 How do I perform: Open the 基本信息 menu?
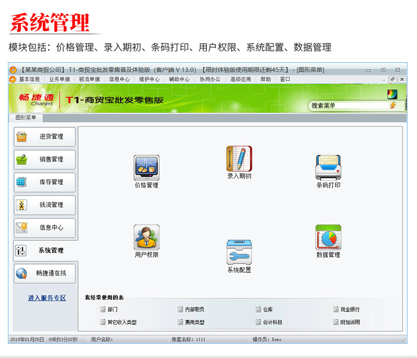(29, 79)
